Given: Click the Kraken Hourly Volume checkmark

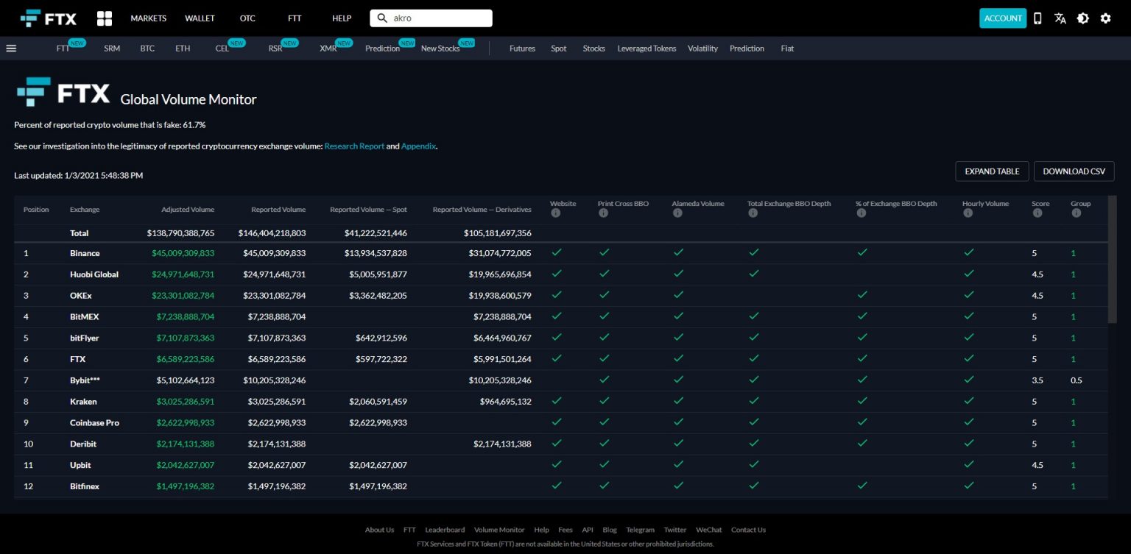Looking at the screenshot, I should coord(969,401).
